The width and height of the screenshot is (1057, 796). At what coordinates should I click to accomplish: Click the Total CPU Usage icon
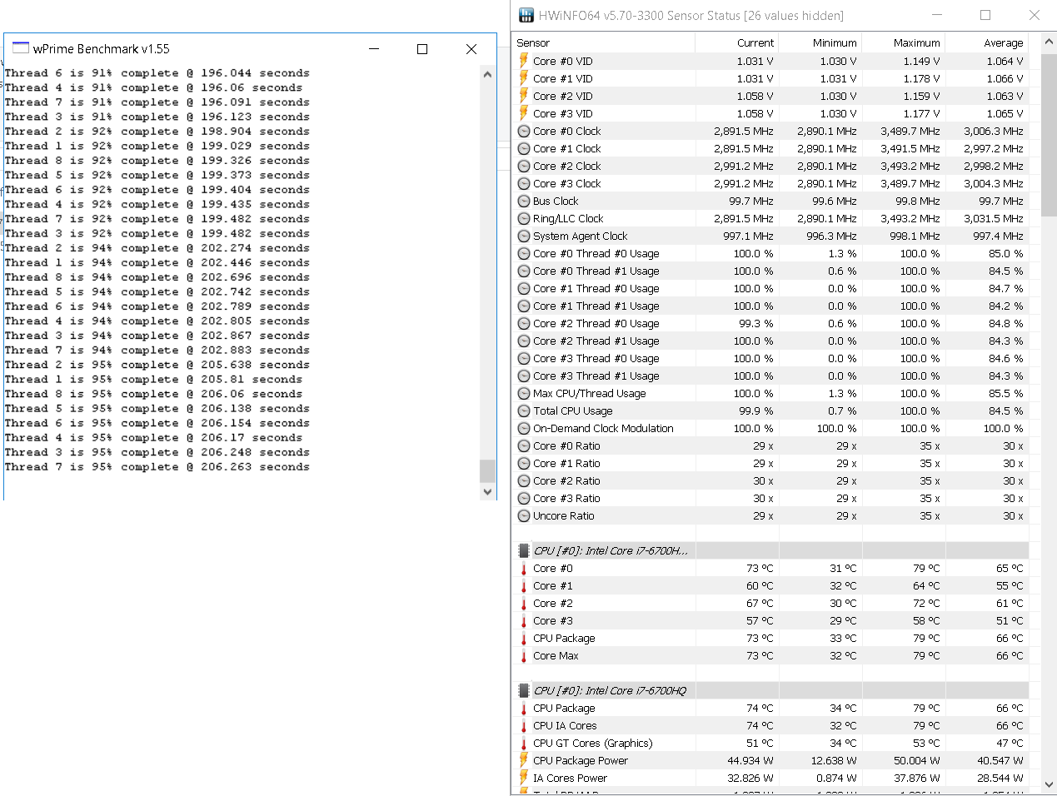click(x=524, y=410)
